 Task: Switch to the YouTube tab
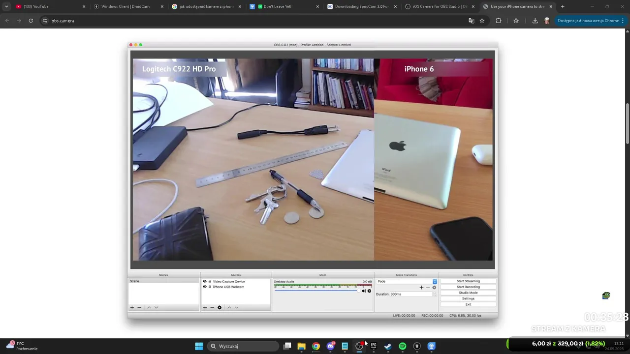(49, 6)
